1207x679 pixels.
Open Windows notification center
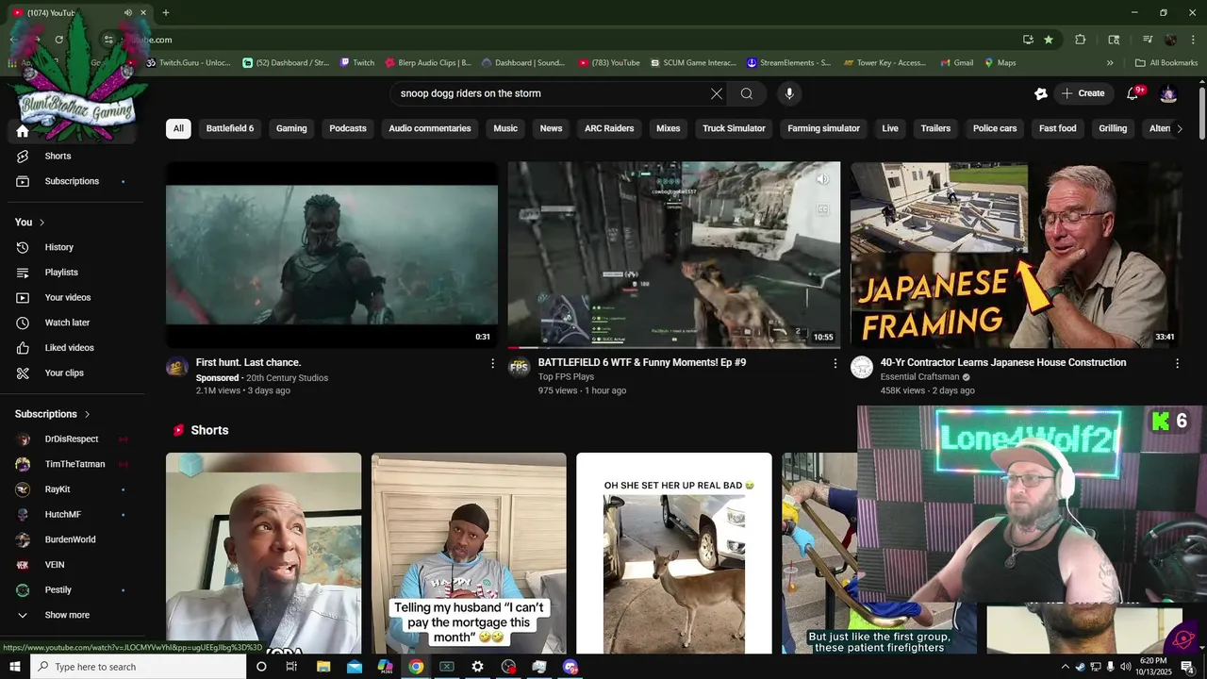(1187, 667)
